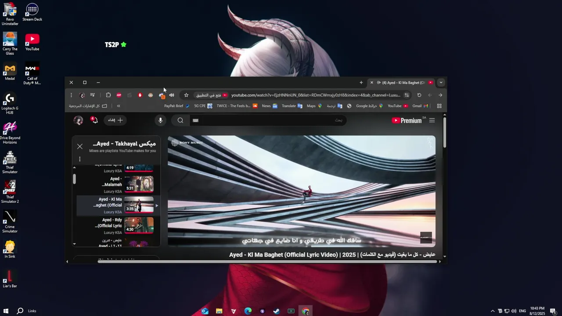
Task: Expand hidden bookmarks chevron
Action: 119,106
